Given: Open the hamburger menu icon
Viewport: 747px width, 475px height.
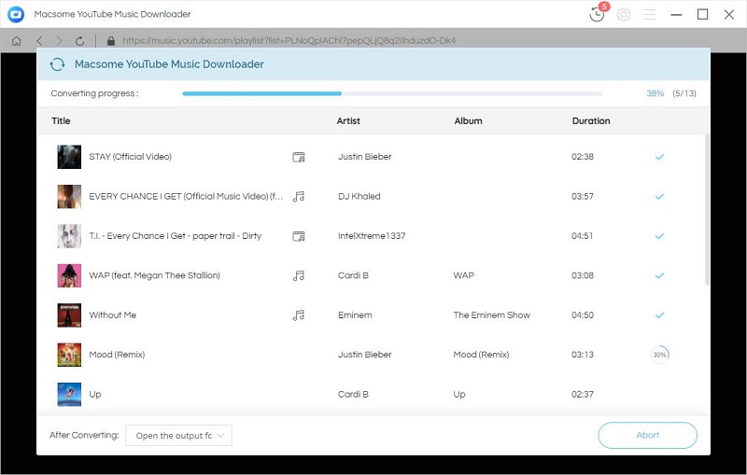Looking at the screenshot, I should pyautogui.click(x=650, y=15).
